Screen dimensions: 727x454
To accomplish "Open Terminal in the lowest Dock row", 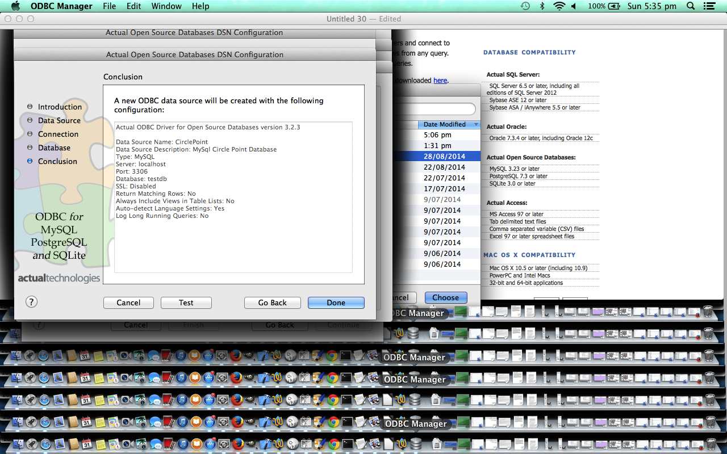I will point(348,444).
